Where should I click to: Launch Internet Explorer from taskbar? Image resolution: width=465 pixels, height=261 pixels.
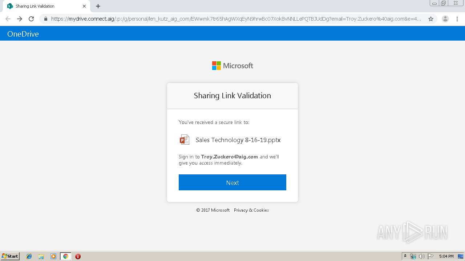coord(29,256)
